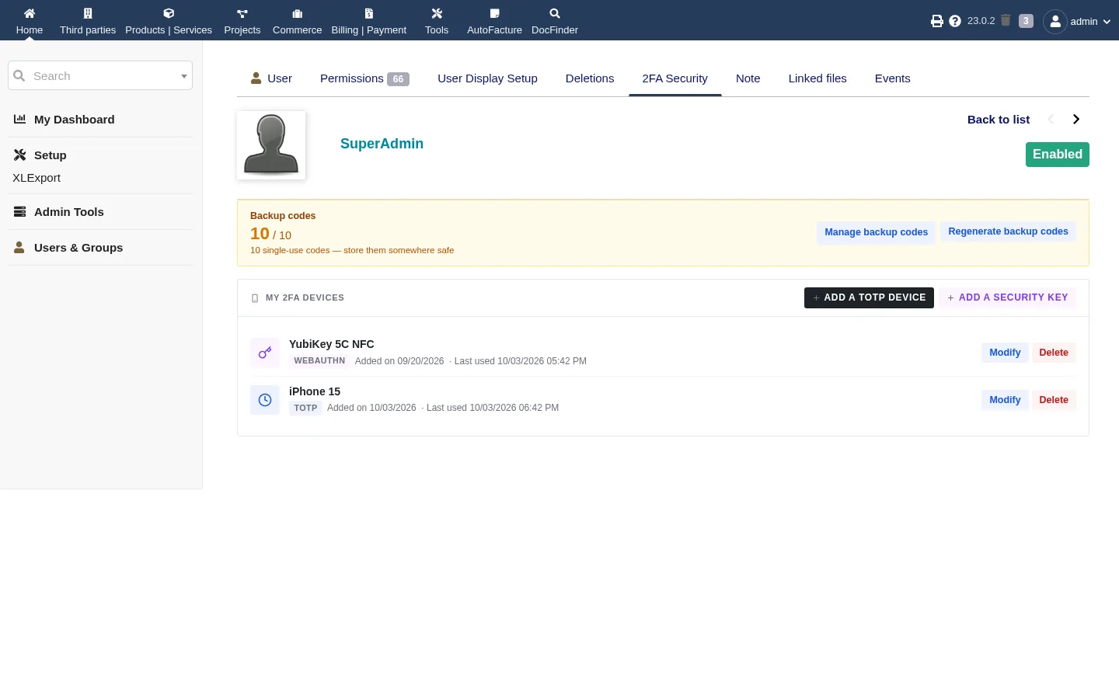Go to previous user arrow
This screenshot has height=699, width=1119.
click(1051, 119)
